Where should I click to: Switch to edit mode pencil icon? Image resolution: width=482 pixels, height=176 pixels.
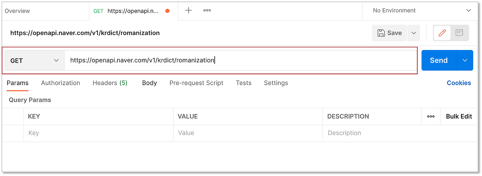tap(442, 33)
